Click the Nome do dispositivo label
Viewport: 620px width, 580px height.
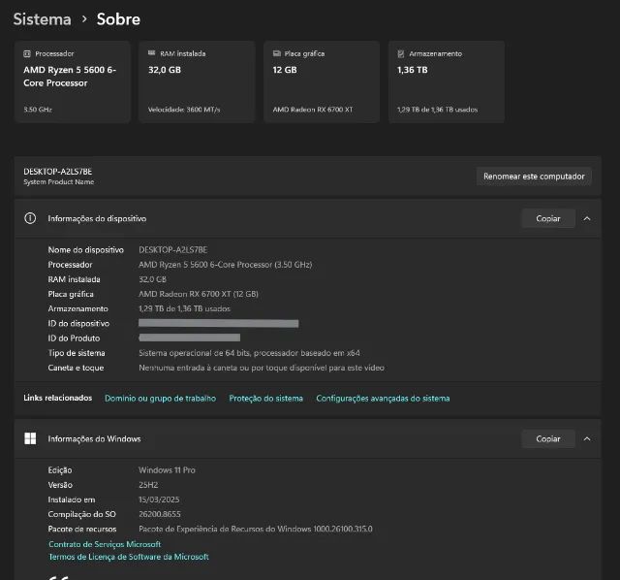[86, 250]
